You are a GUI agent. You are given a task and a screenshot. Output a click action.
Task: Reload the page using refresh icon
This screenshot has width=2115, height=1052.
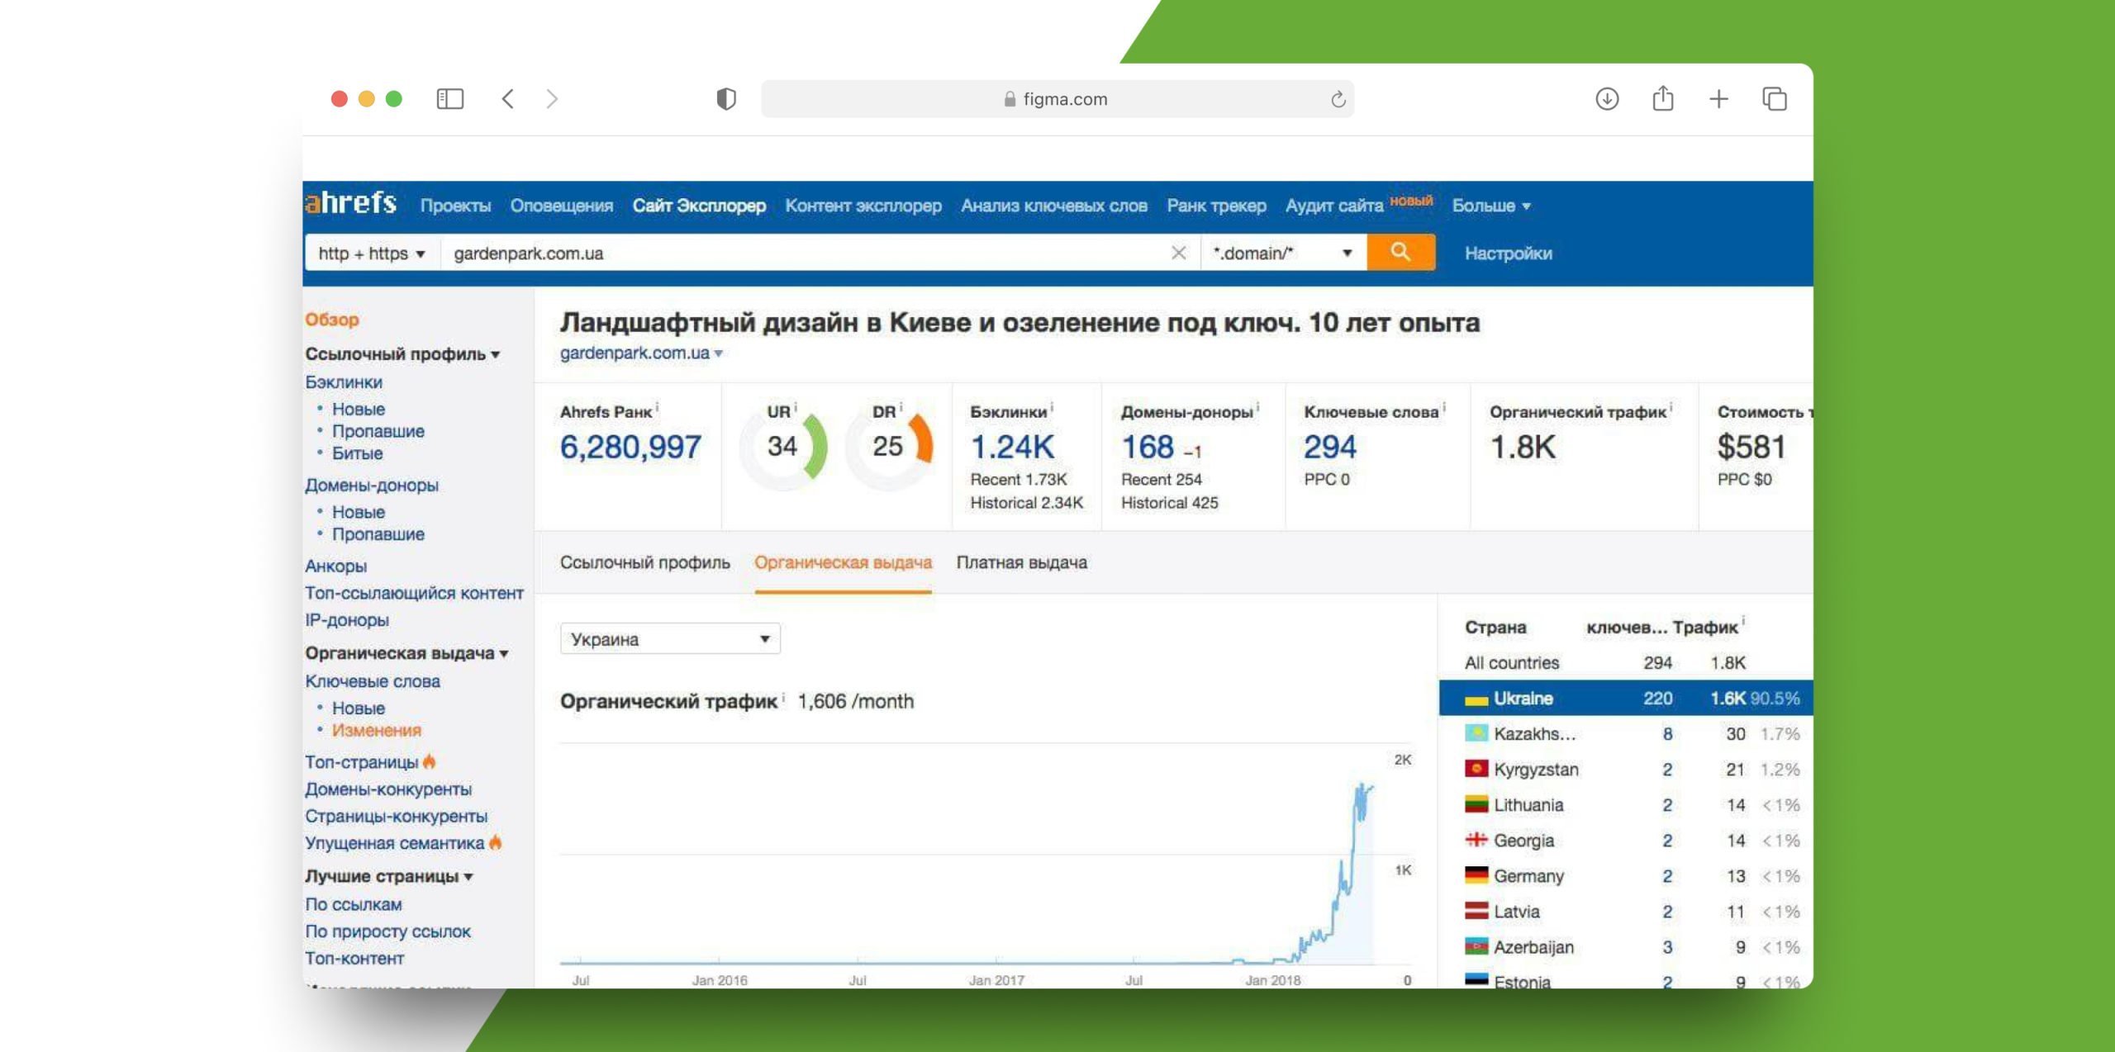(1338, 99)
